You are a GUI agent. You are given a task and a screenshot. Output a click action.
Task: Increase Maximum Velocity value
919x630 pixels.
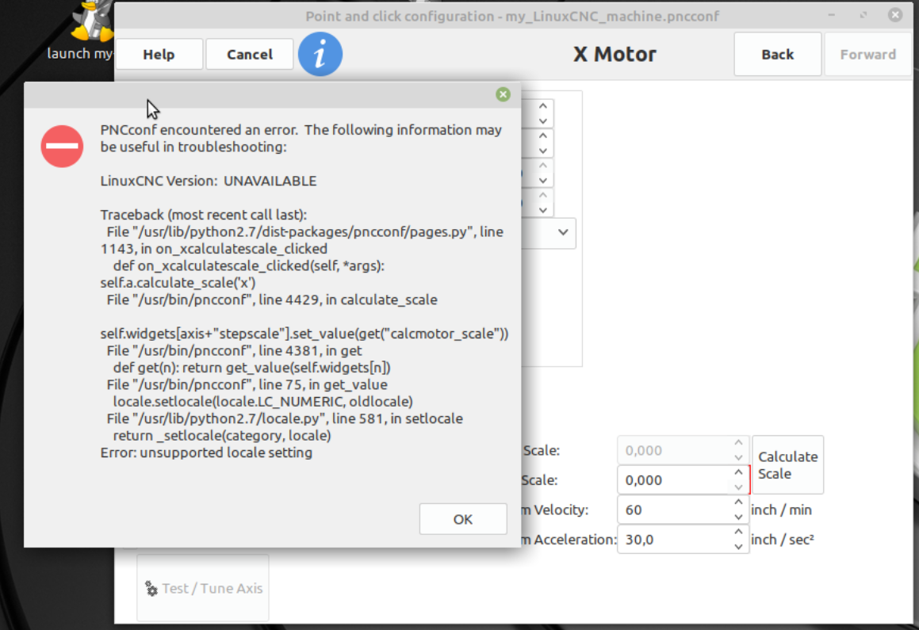(738, 502)
